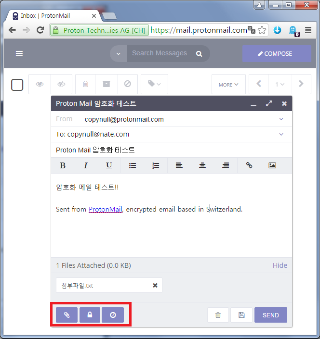Expand the From address dropdown

281,119
